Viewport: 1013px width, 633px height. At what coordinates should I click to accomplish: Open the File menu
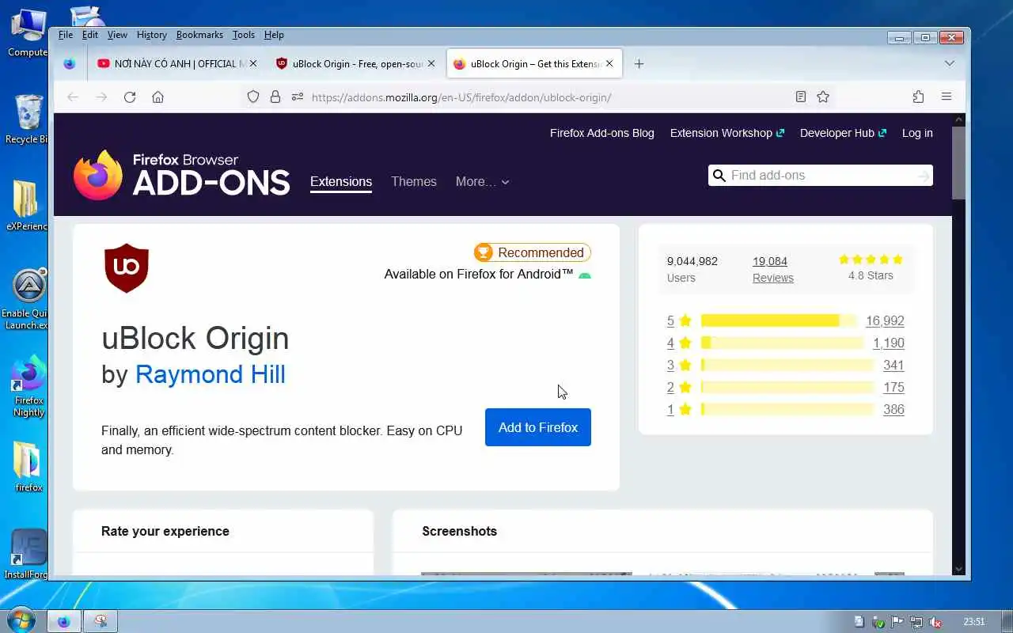[x=66, y=35]
